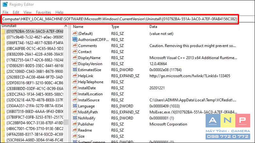Select the {2928EECD-AC08-4844 key

[35, 77]
